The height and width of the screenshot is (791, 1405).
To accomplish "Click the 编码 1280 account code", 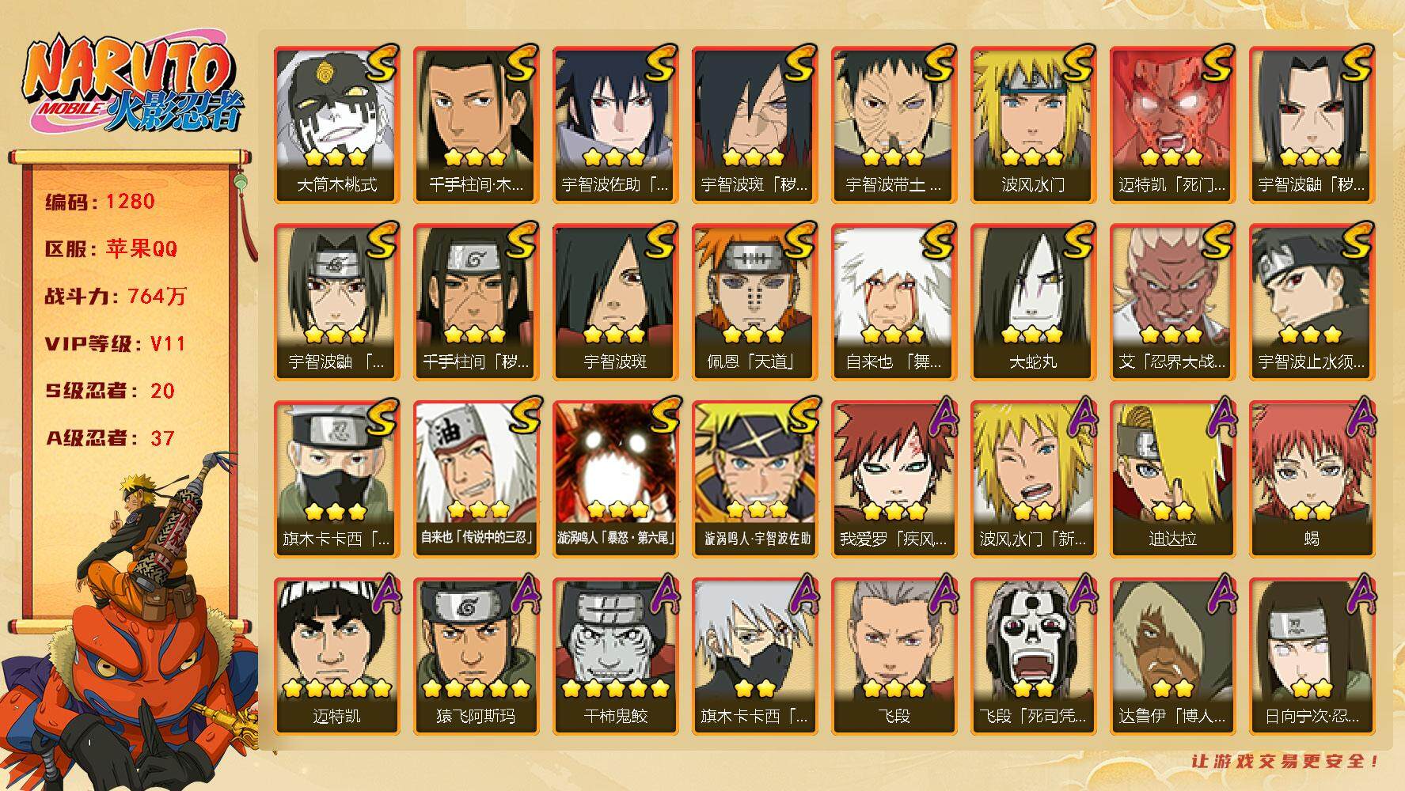I will point(100,202).
